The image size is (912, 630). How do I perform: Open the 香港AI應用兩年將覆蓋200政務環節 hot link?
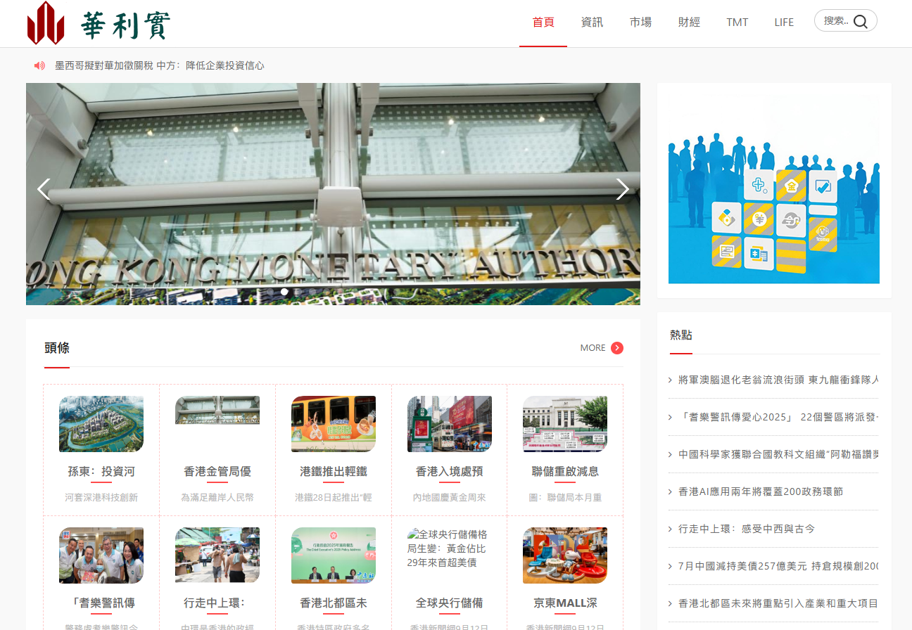click(760, 491)
